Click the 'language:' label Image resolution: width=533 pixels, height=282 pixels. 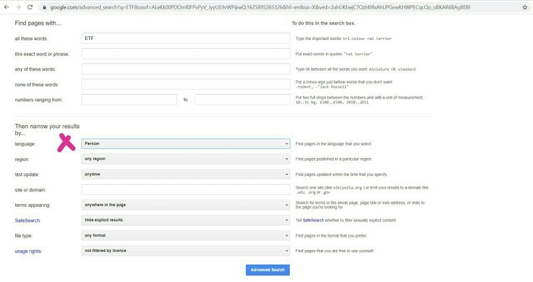point(25,144)
